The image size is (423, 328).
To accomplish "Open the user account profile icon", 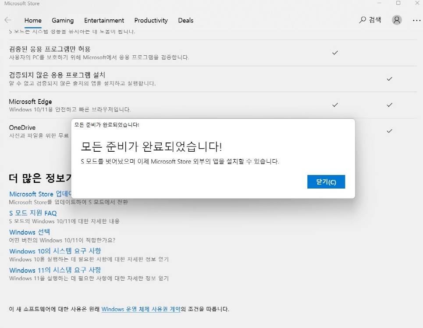I will 397,20.
